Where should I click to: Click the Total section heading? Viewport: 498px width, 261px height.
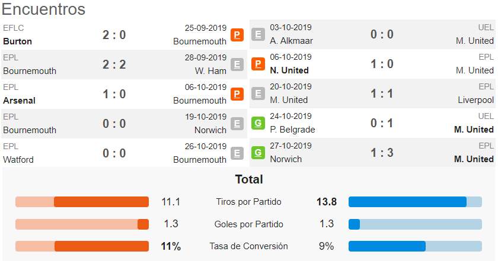249,179
